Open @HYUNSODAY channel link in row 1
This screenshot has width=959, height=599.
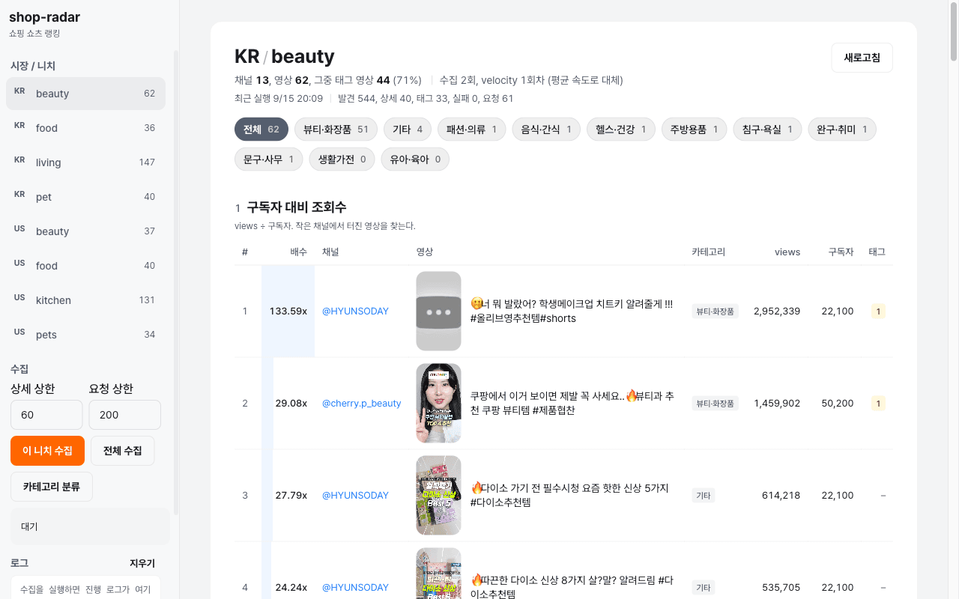click(355, 311)
